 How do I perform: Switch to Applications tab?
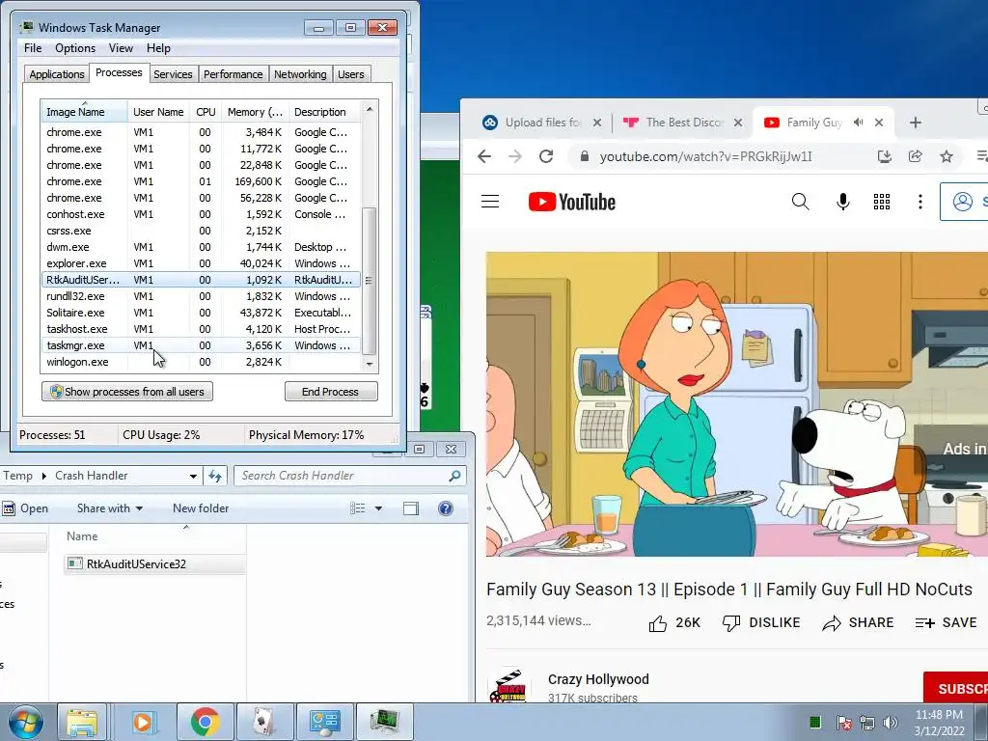click(x=57, y=74)
